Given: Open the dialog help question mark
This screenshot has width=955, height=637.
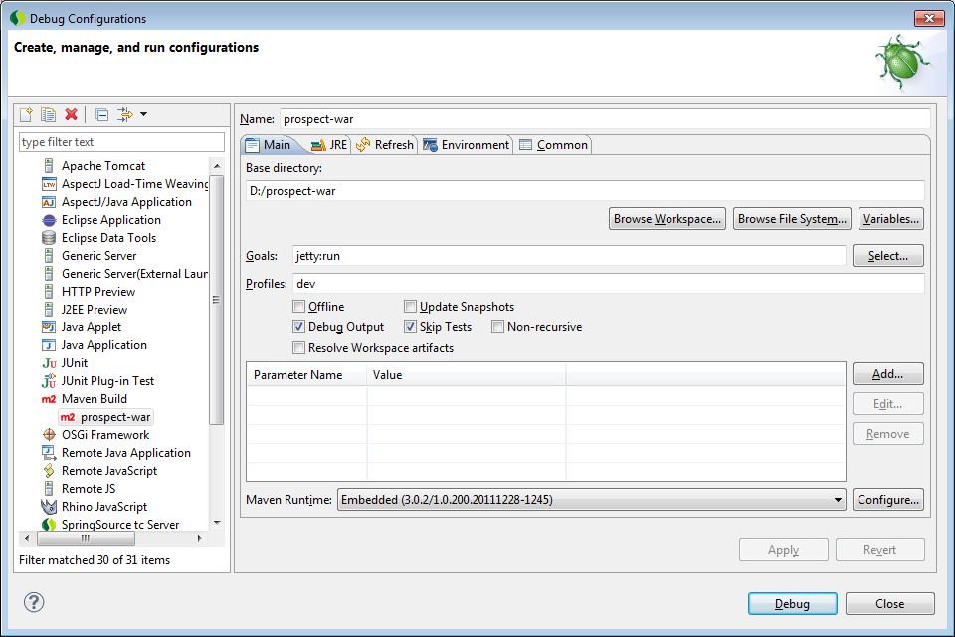Looking at the screenshot, I should pos(34,602).
